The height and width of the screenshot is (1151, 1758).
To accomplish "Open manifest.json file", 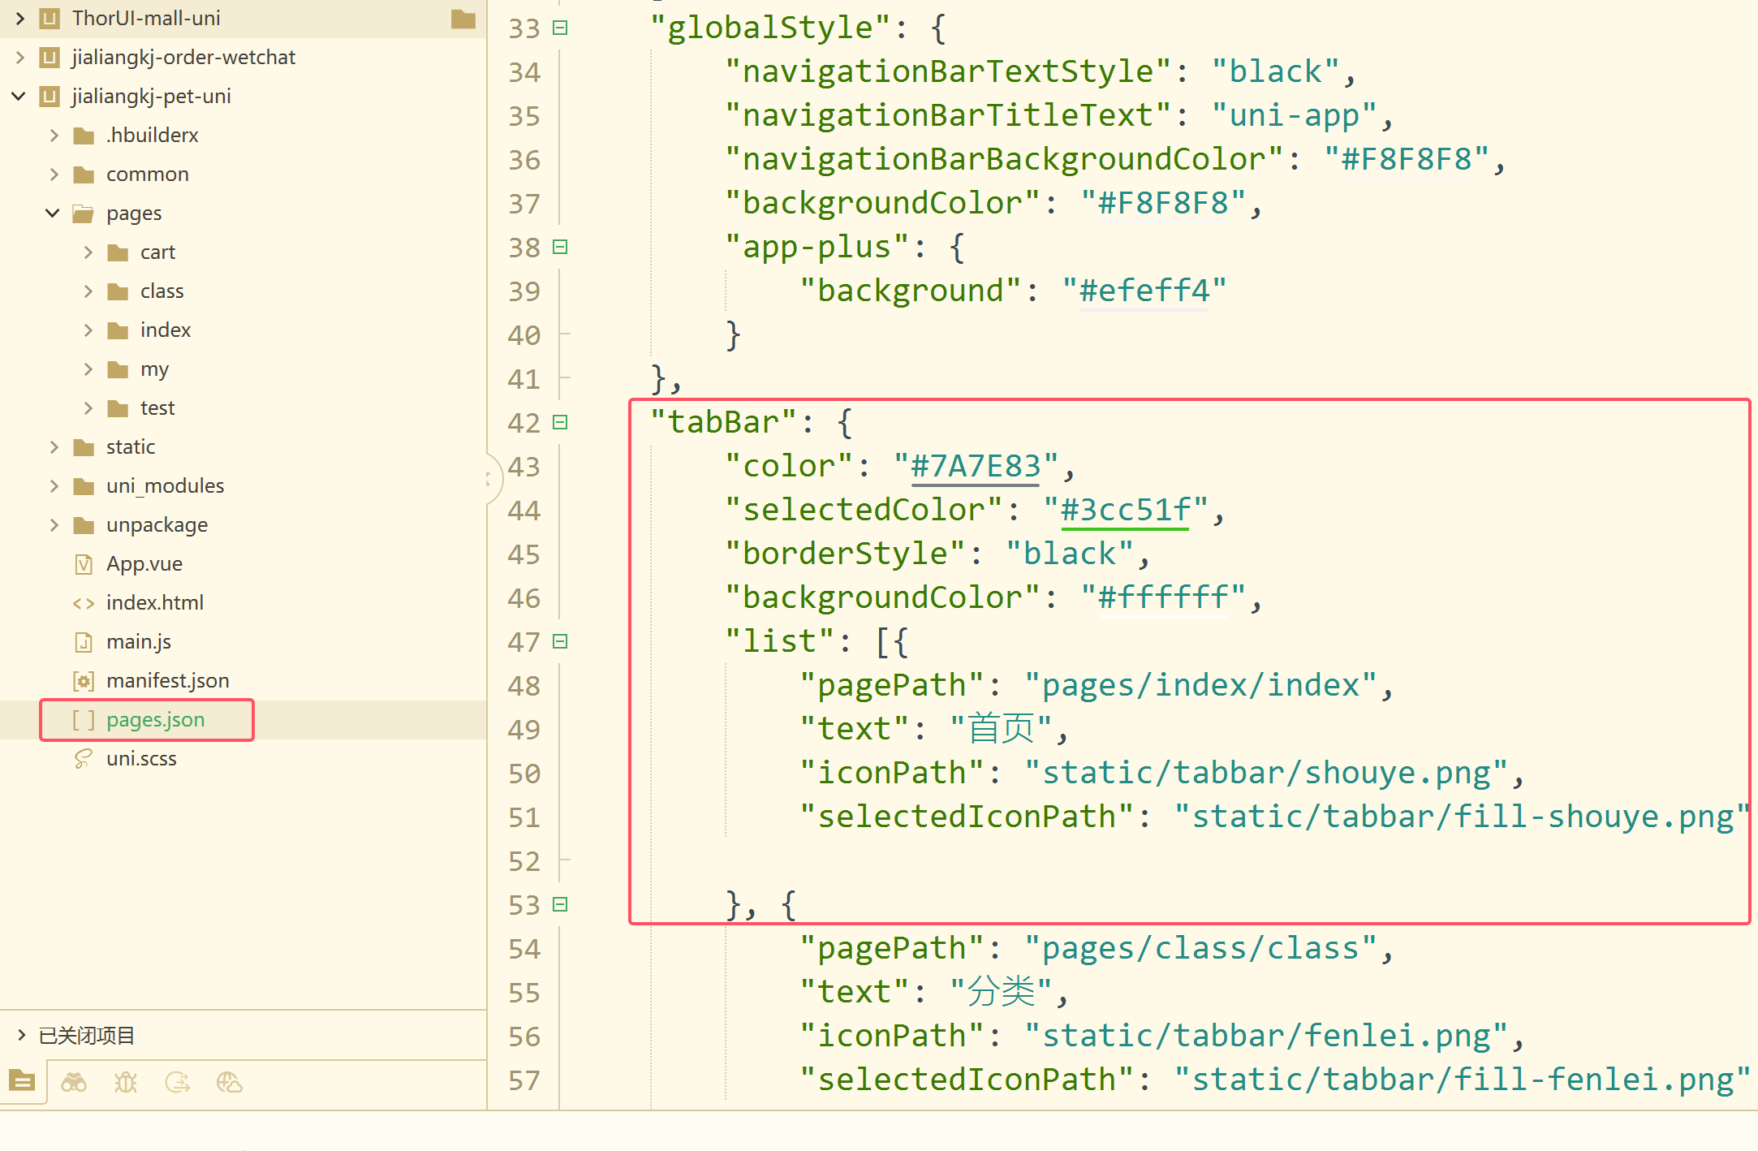I will click(167, 681).
